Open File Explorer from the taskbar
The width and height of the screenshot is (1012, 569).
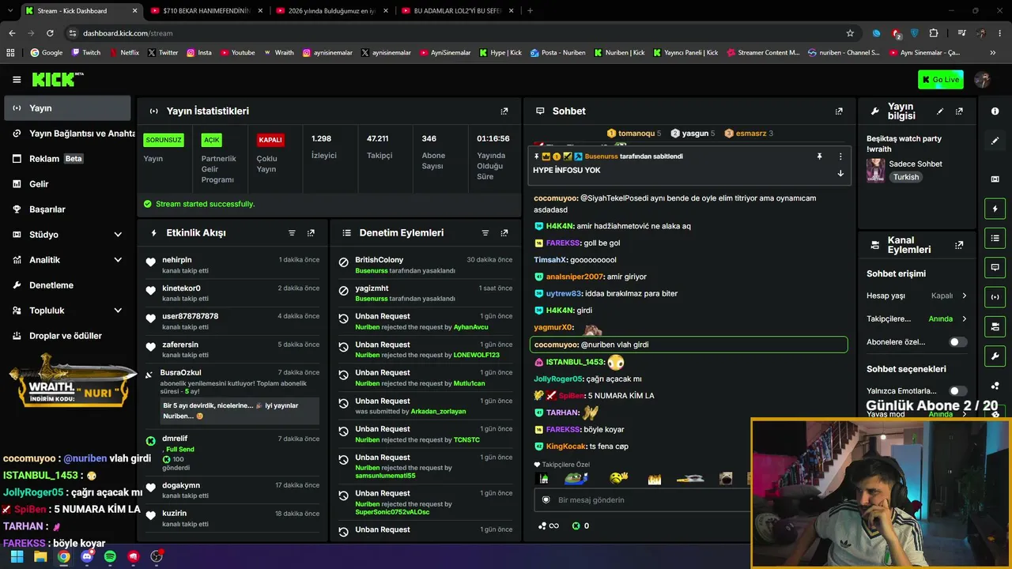pyautogui.click(x=40, y=556)
